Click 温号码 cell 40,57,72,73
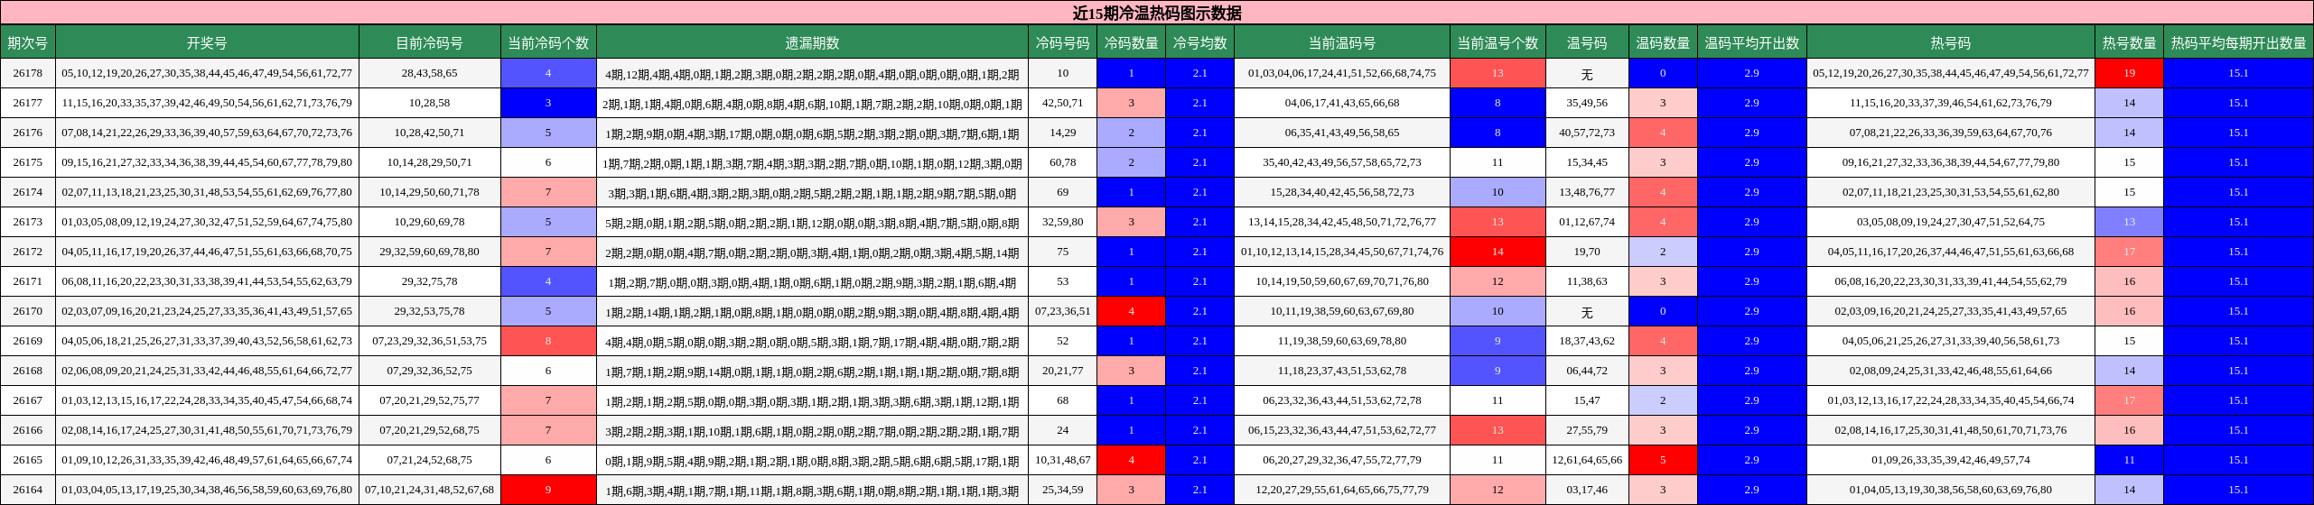The height and width of the screenshot is (505, 2314). tap(1587, 133)
